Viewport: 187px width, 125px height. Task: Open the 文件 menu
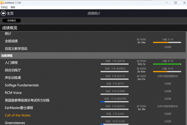click(4, 7)
